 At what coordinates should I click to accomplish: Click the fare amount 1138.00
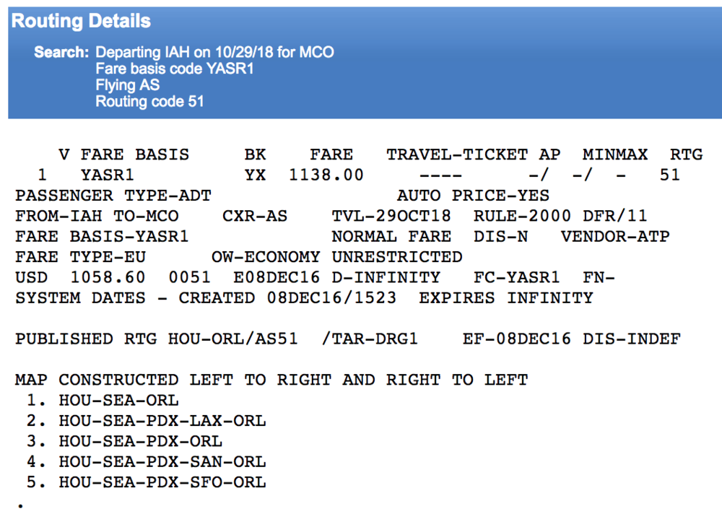326,175
